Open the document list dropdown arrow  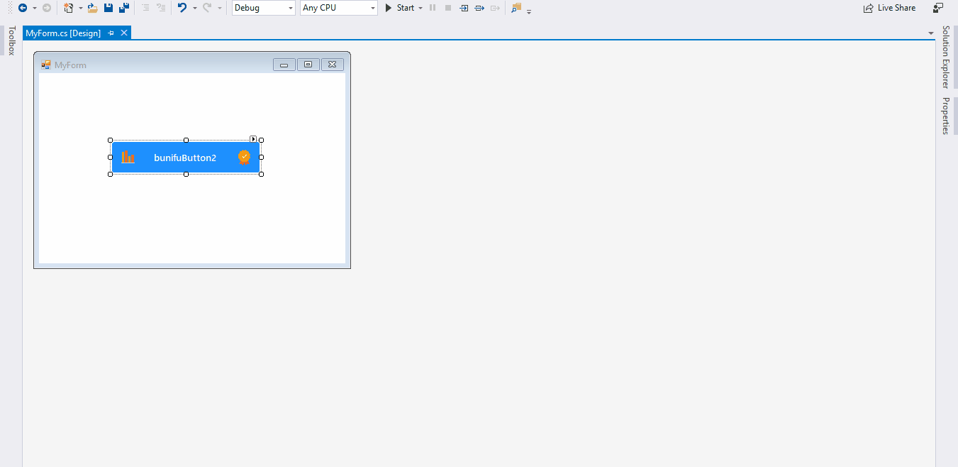pyautogui.click(x=930, y=33)
